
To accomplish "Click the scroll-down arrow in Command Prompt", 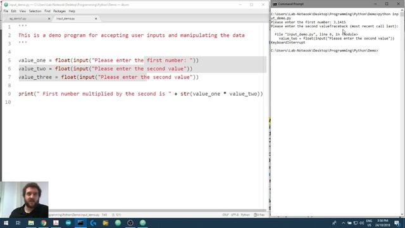I will click(402, 214).
